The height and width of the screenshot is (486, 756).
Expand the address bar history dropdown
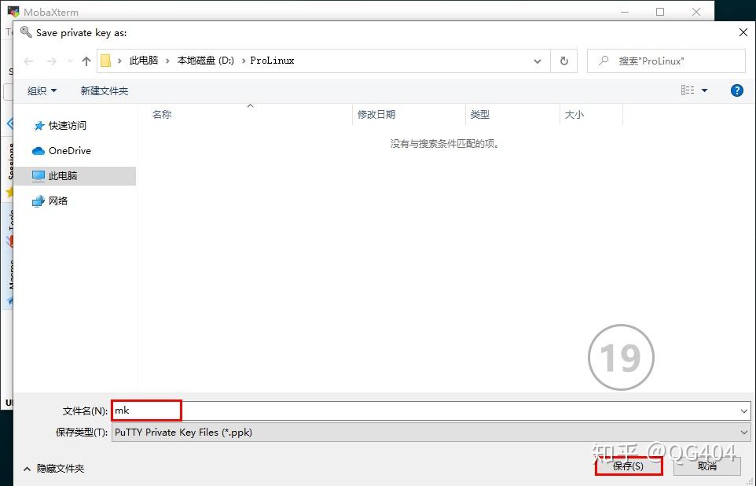tap(538, 61)
